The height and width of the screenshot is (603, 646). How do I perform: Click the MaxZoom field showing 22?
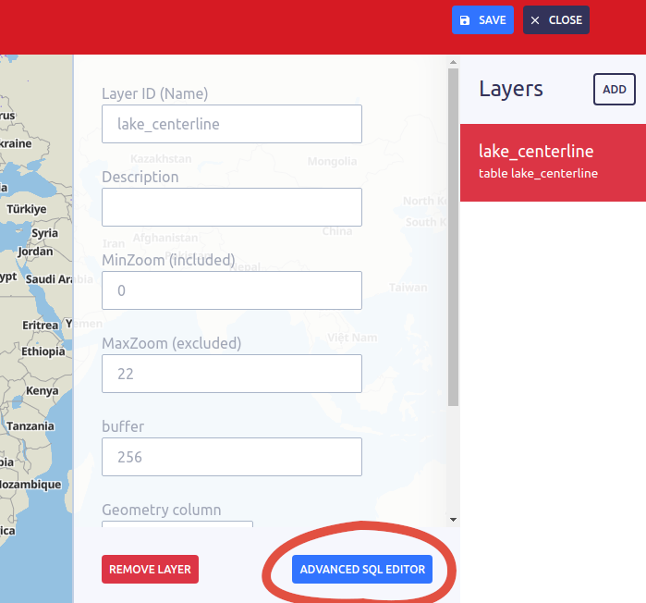pyautogui.click(x=231, y=374)
